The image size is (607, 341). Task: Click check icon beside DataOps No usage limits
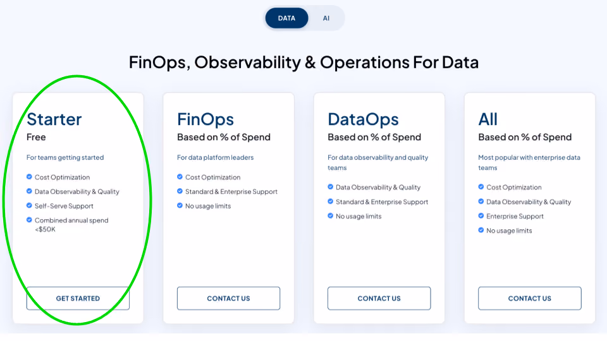(x=330, y=216)
